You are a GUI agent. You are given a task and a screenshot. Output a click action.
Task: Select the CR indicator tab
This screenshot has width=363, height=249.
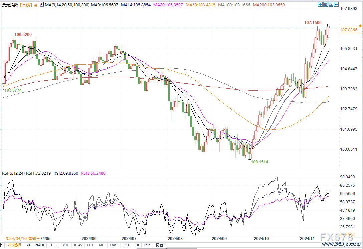coord(137,245)
